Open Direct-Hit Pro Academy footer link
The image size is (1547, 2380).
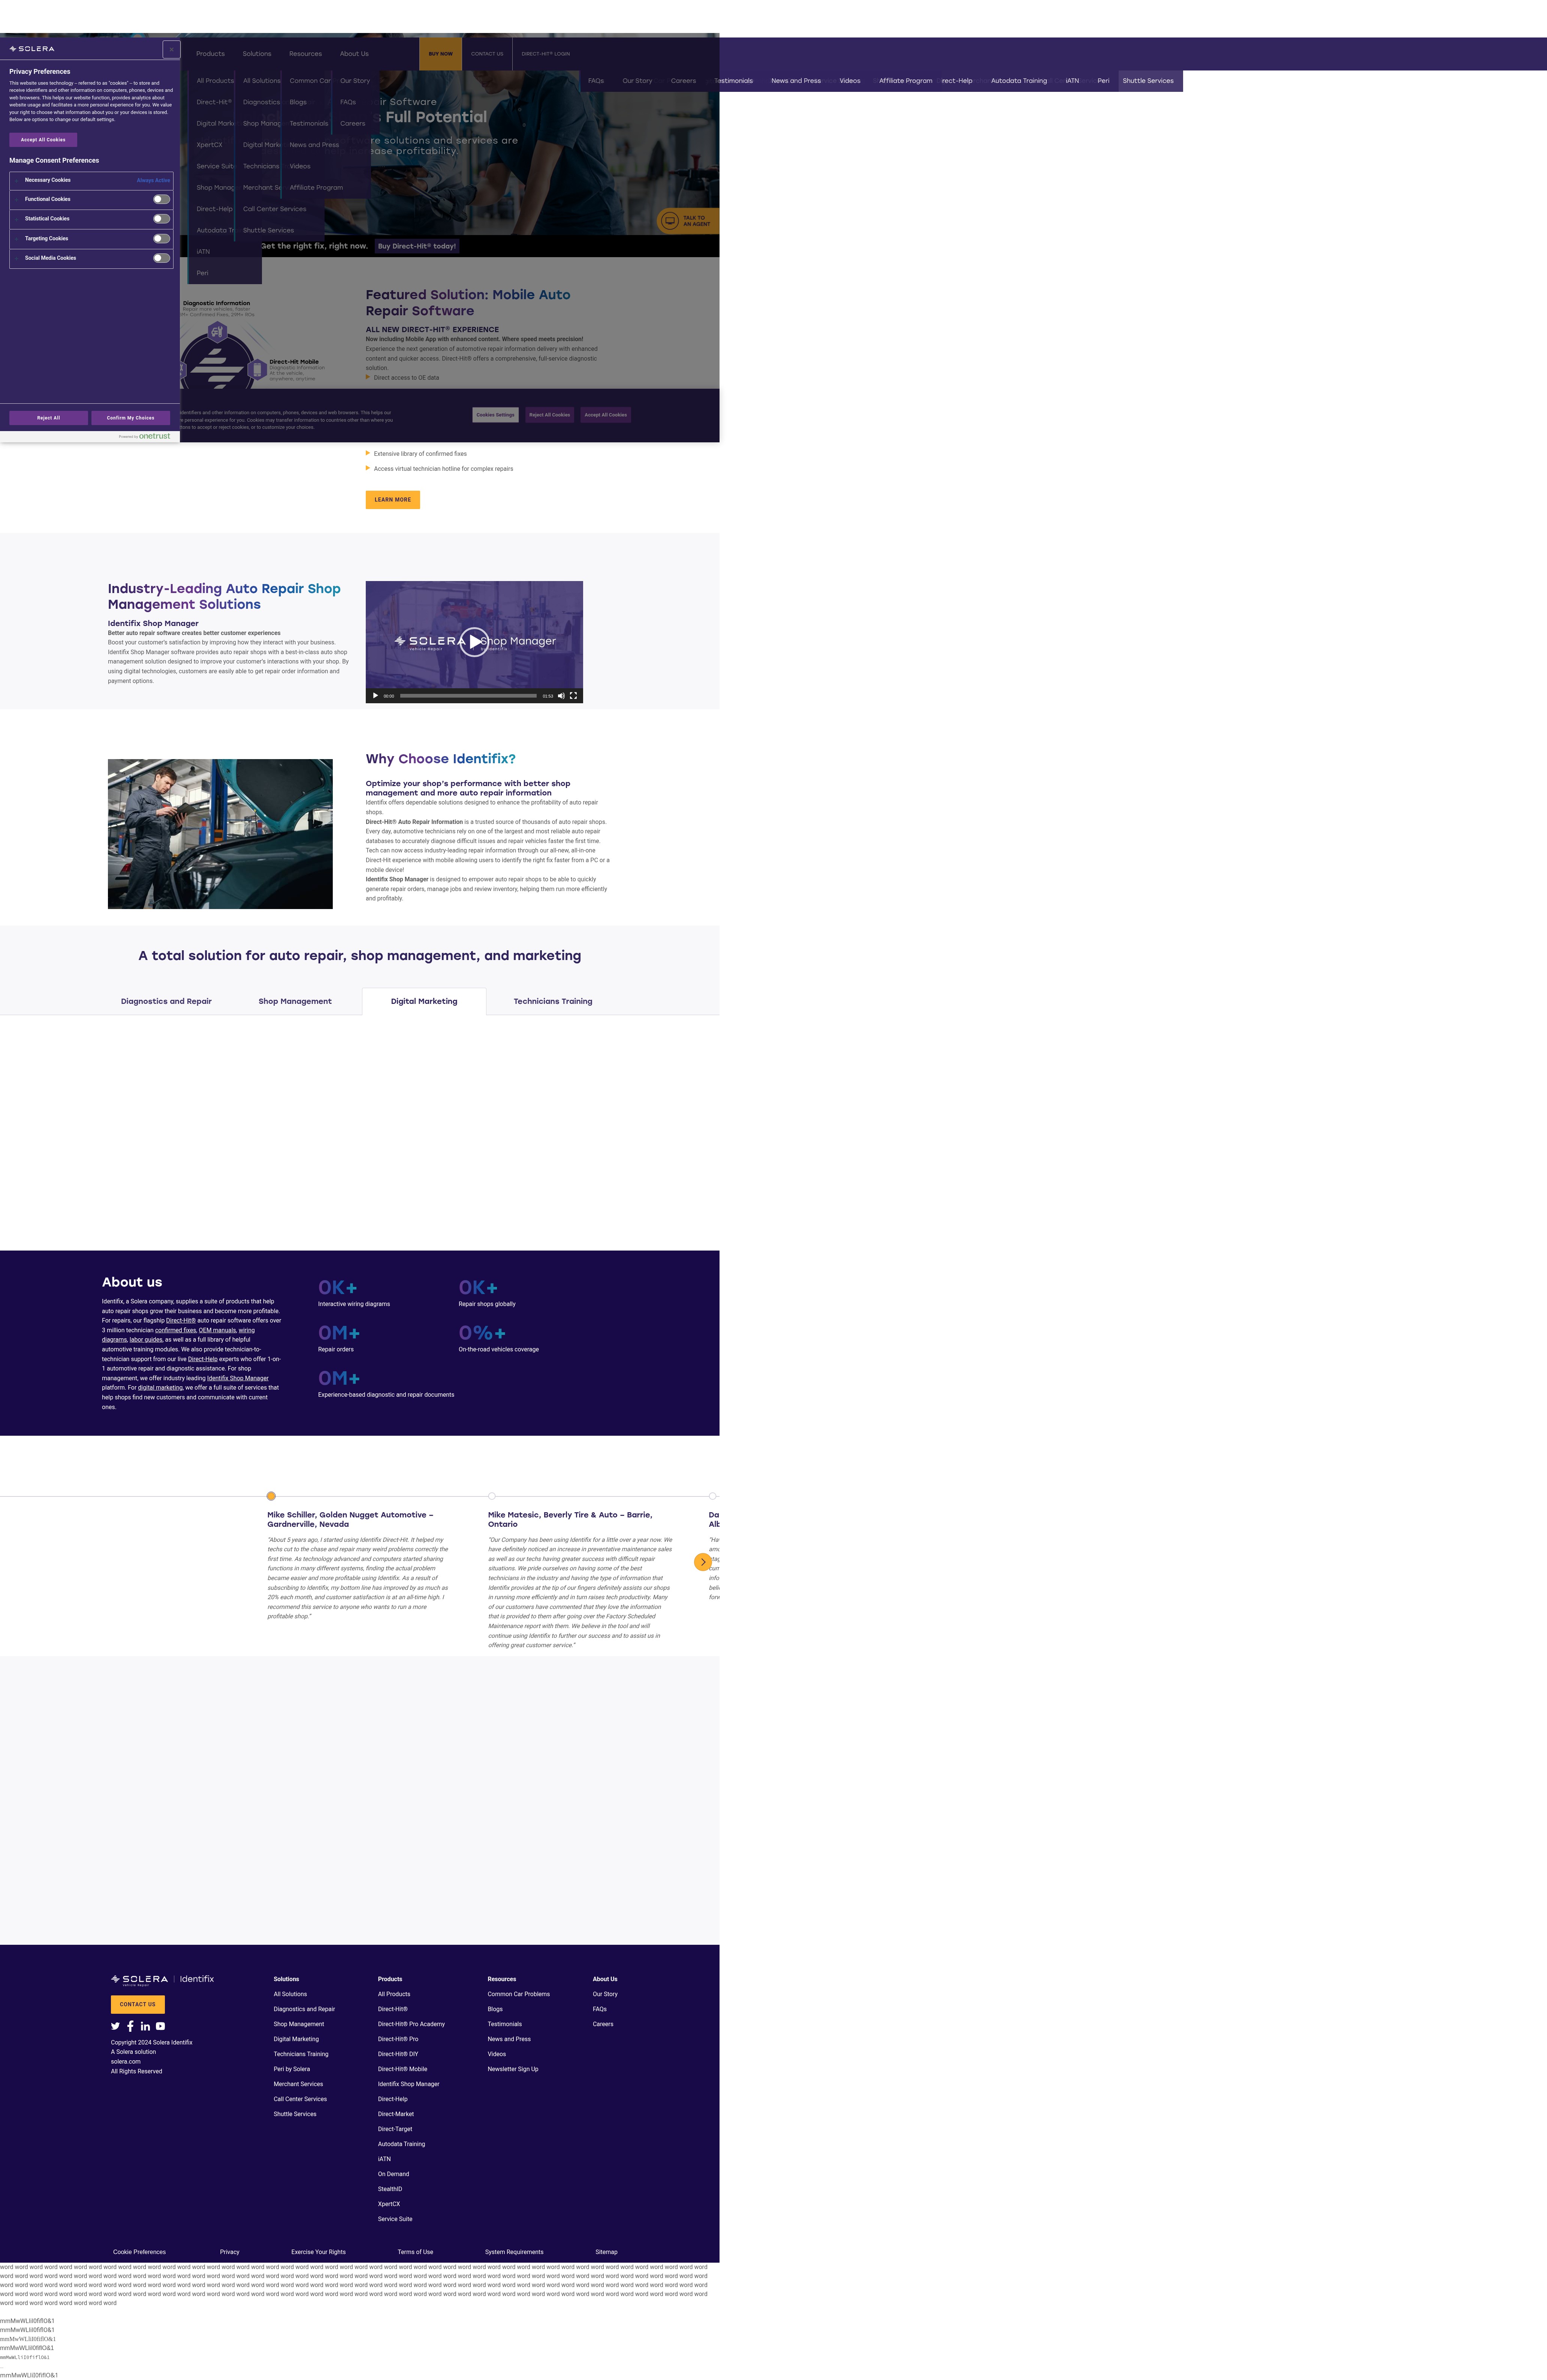click(x=411, y=2024)
